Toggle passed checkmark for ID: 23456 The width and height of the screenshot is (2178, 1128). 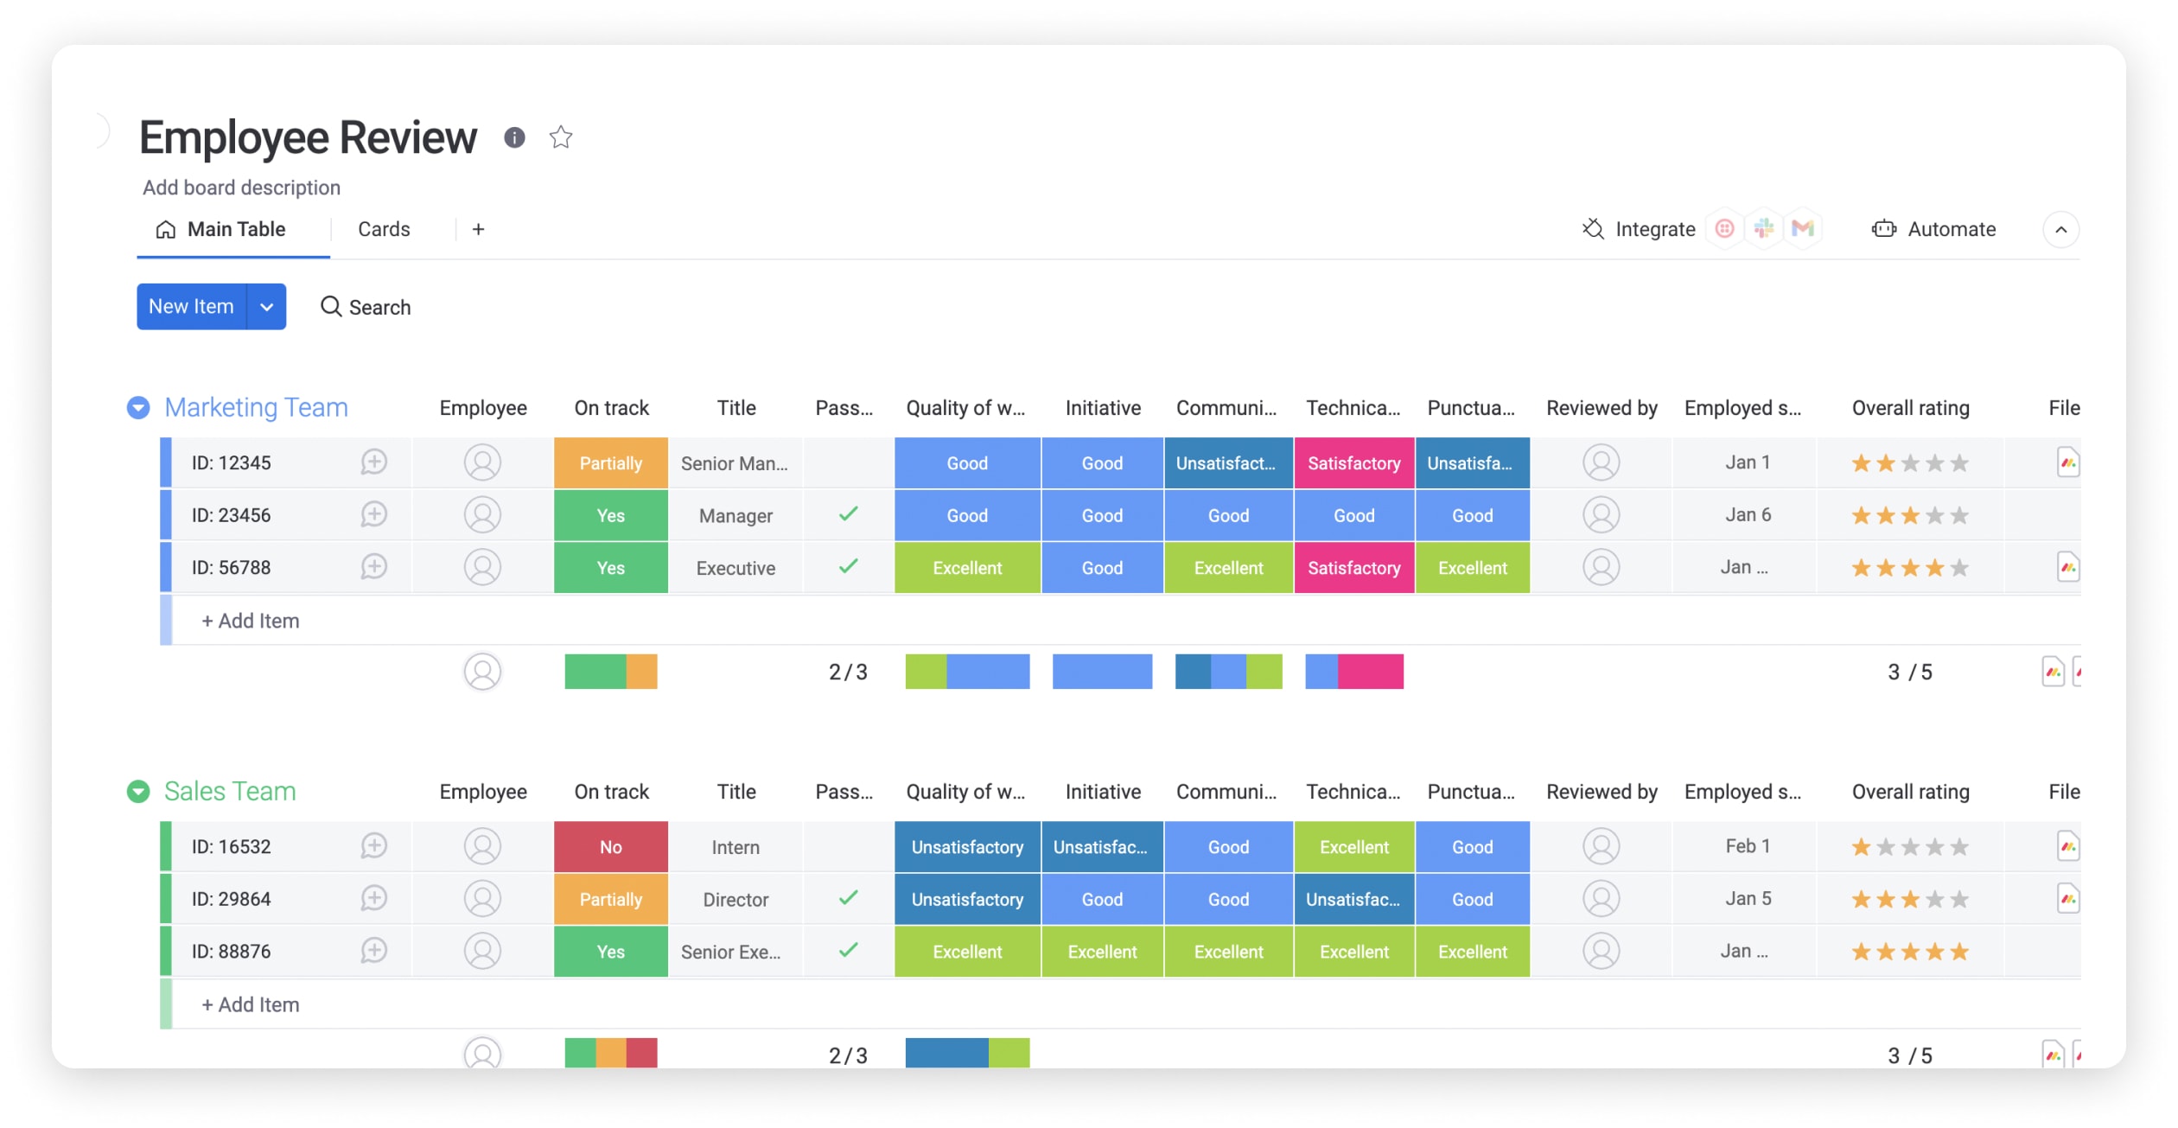click(x=848, y=515)
